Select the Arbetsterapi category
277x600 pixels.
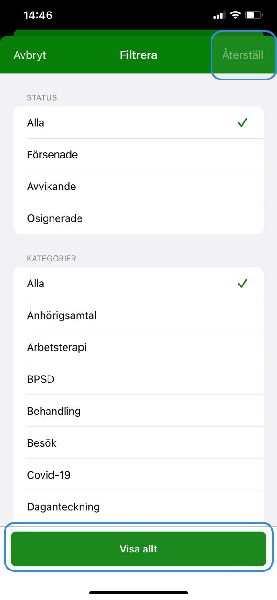(x=138, y=347)
